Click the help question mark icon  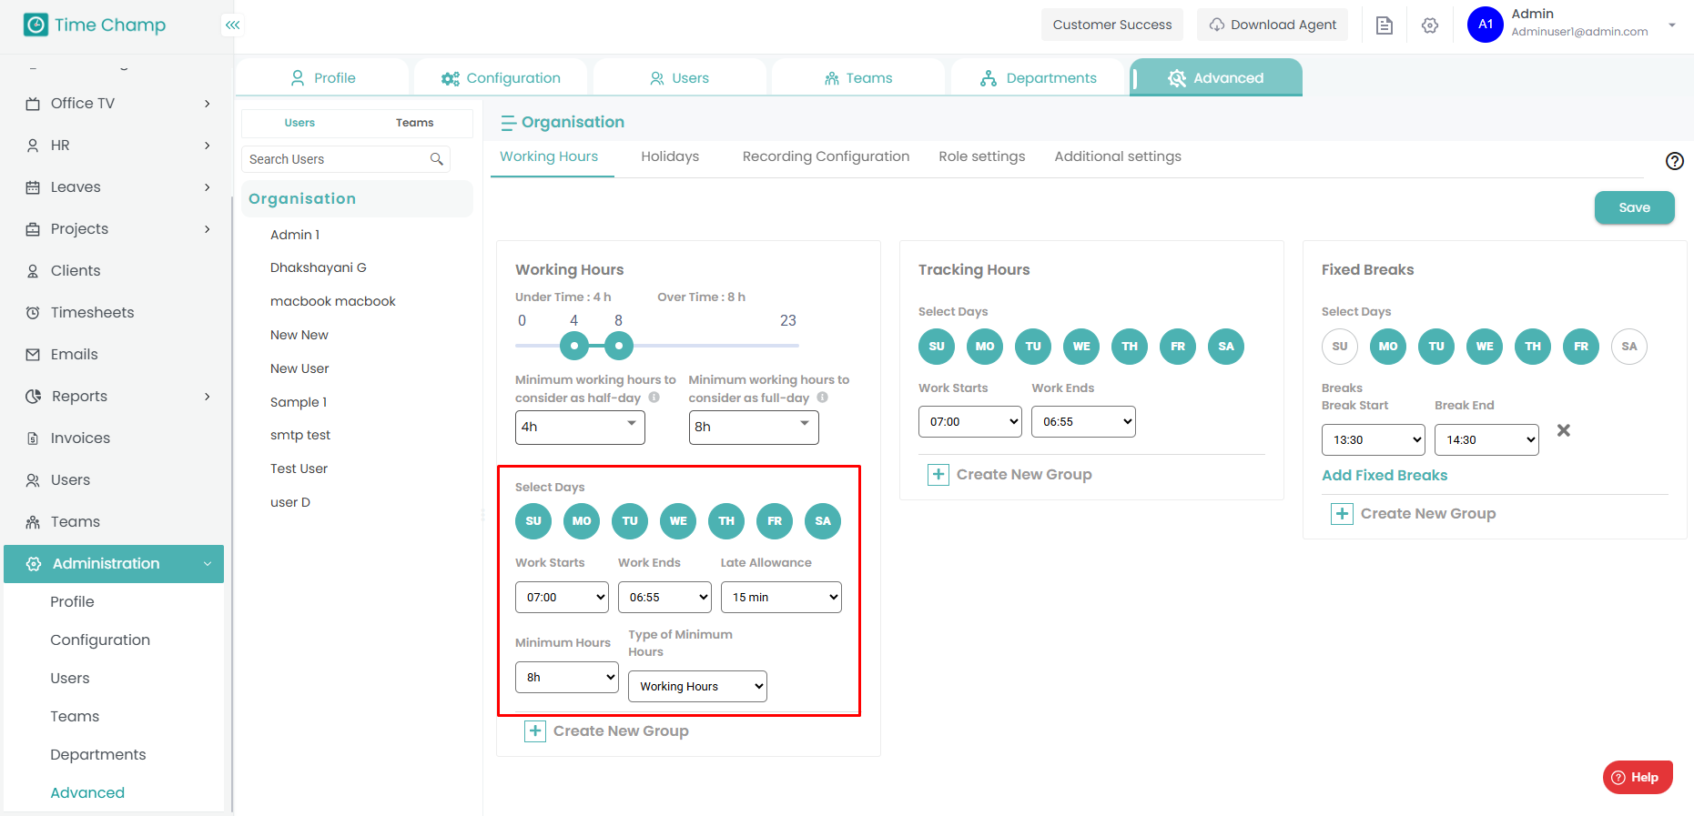tap(1675, 161)
